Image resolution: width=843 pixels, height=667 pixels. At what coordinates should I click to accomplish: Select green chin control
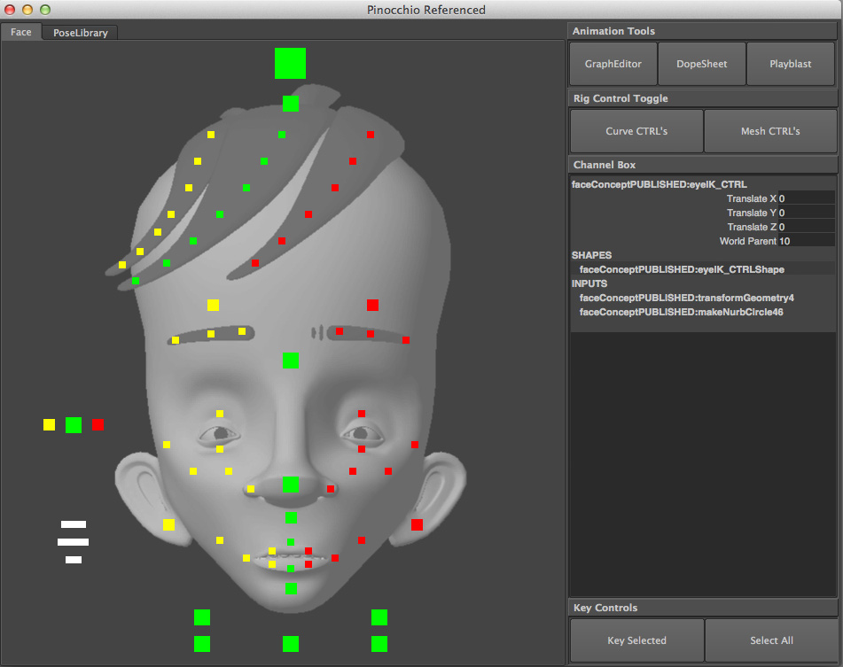(291, 588)
